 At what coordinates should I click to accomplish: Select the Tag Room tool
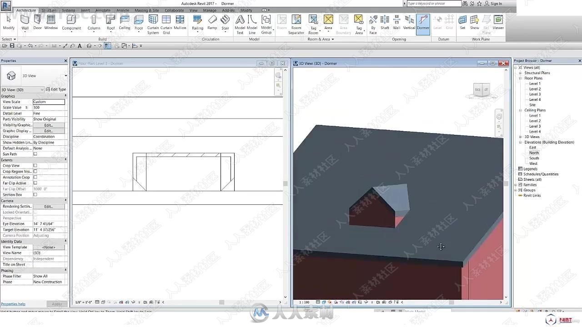313,25
